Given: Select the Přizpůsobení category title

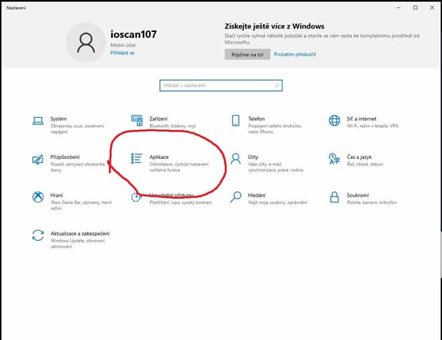Looking at the screenshot, I should (x=65, y=157).
